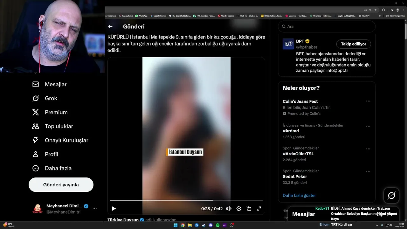Open the floating Grok button
Image resolution: width=407 pixels, height=229 pixels.
click(391, 196)
